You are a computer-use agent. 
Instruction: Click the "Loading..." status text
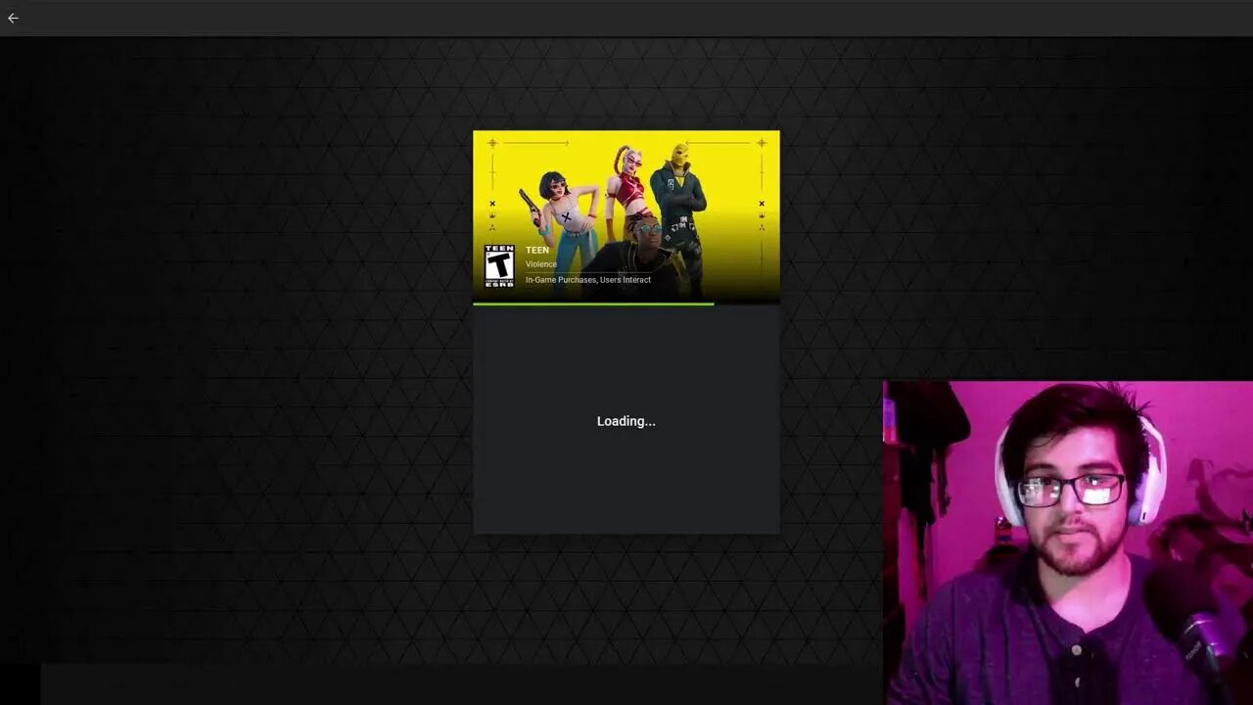point(626,421)
